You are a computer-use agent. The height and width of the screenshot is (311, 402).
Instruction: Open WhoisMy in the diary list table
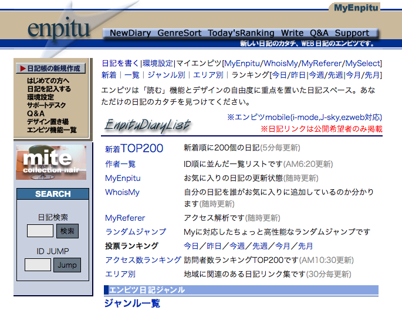click(x=122, y=192)
